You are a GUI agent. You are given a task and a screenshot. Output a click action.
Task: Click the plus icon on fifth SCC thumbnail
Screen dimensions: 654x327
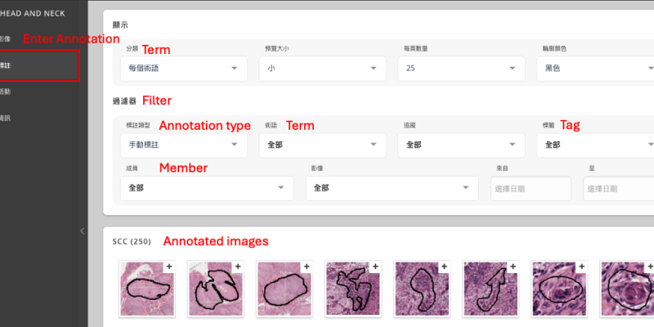point(444,267)
